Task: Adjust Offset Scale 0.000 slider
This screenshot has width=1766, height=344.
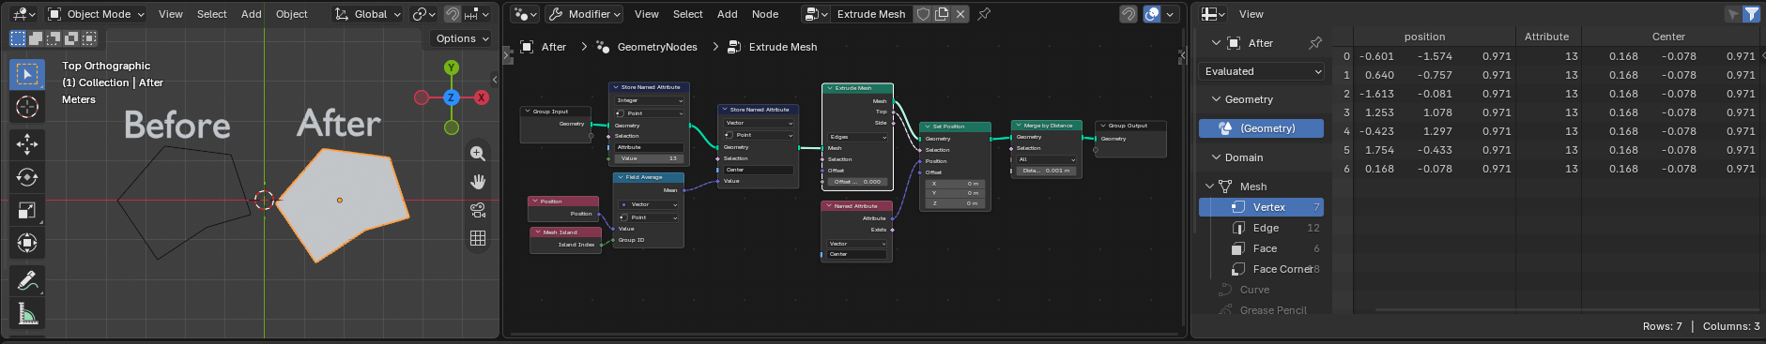Action: click(857, 182)
